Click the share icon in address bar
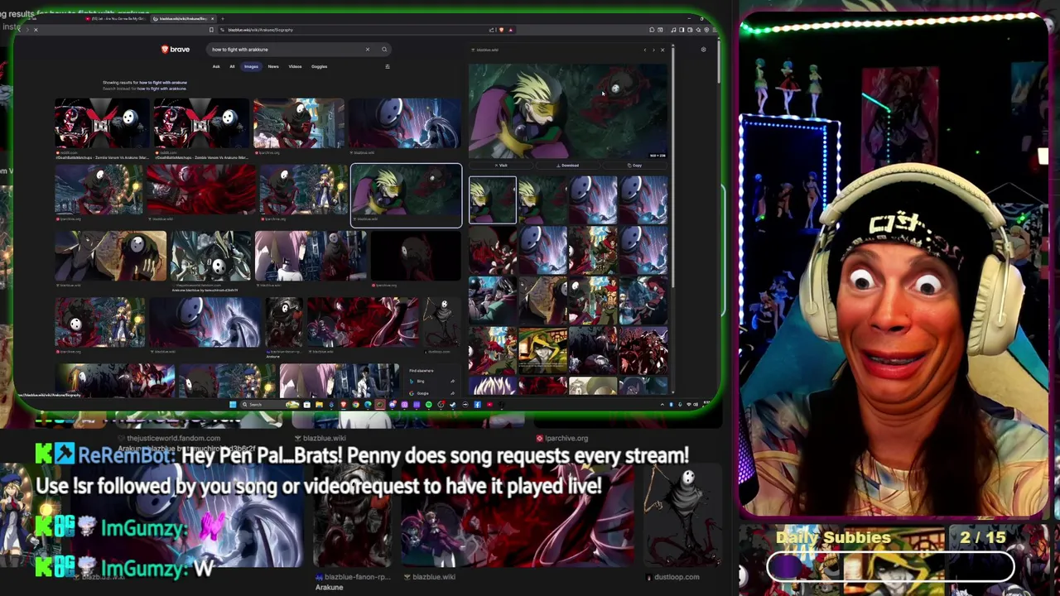 tap(491, 30)
